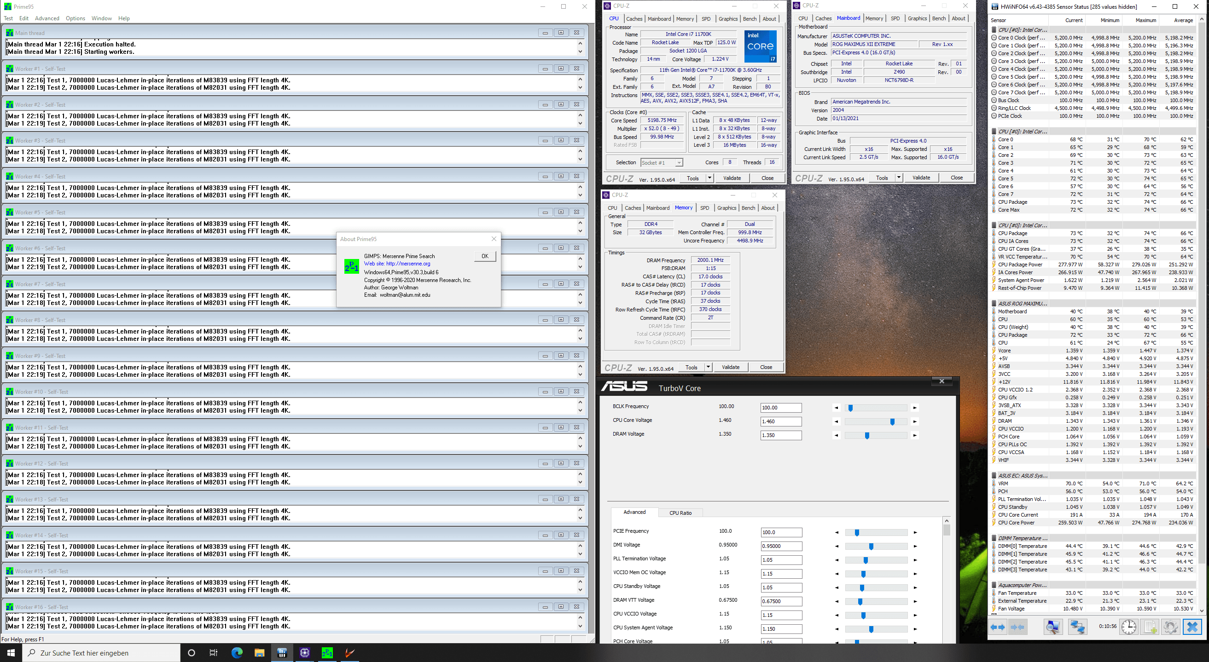
Task: Click HWiNFO expand columns arrows icon
Action: pyautogui.click(x=998, y=627)
